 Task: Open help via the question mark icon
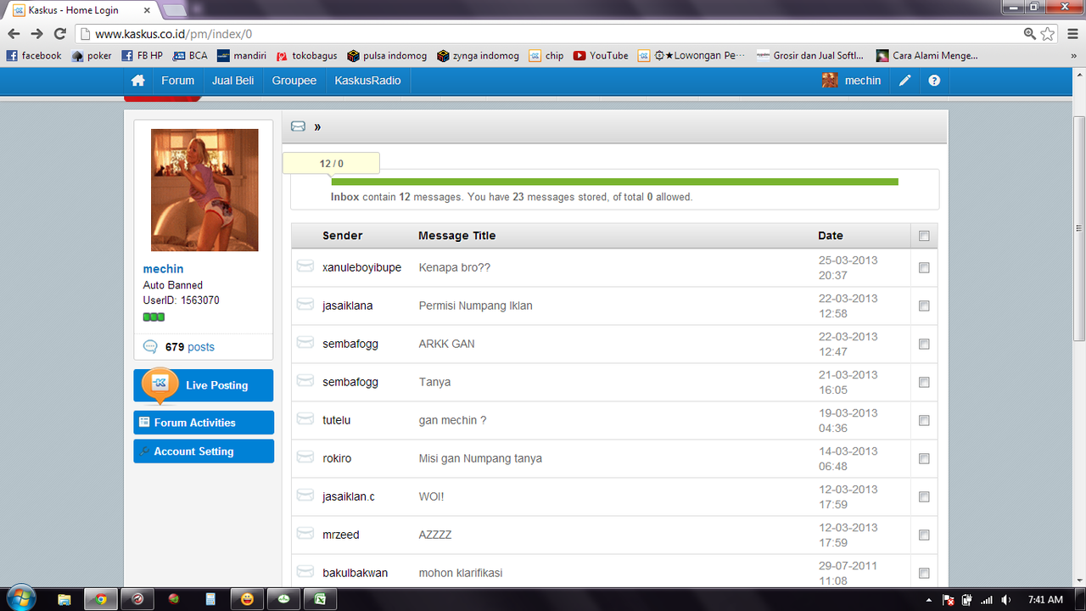934,80
